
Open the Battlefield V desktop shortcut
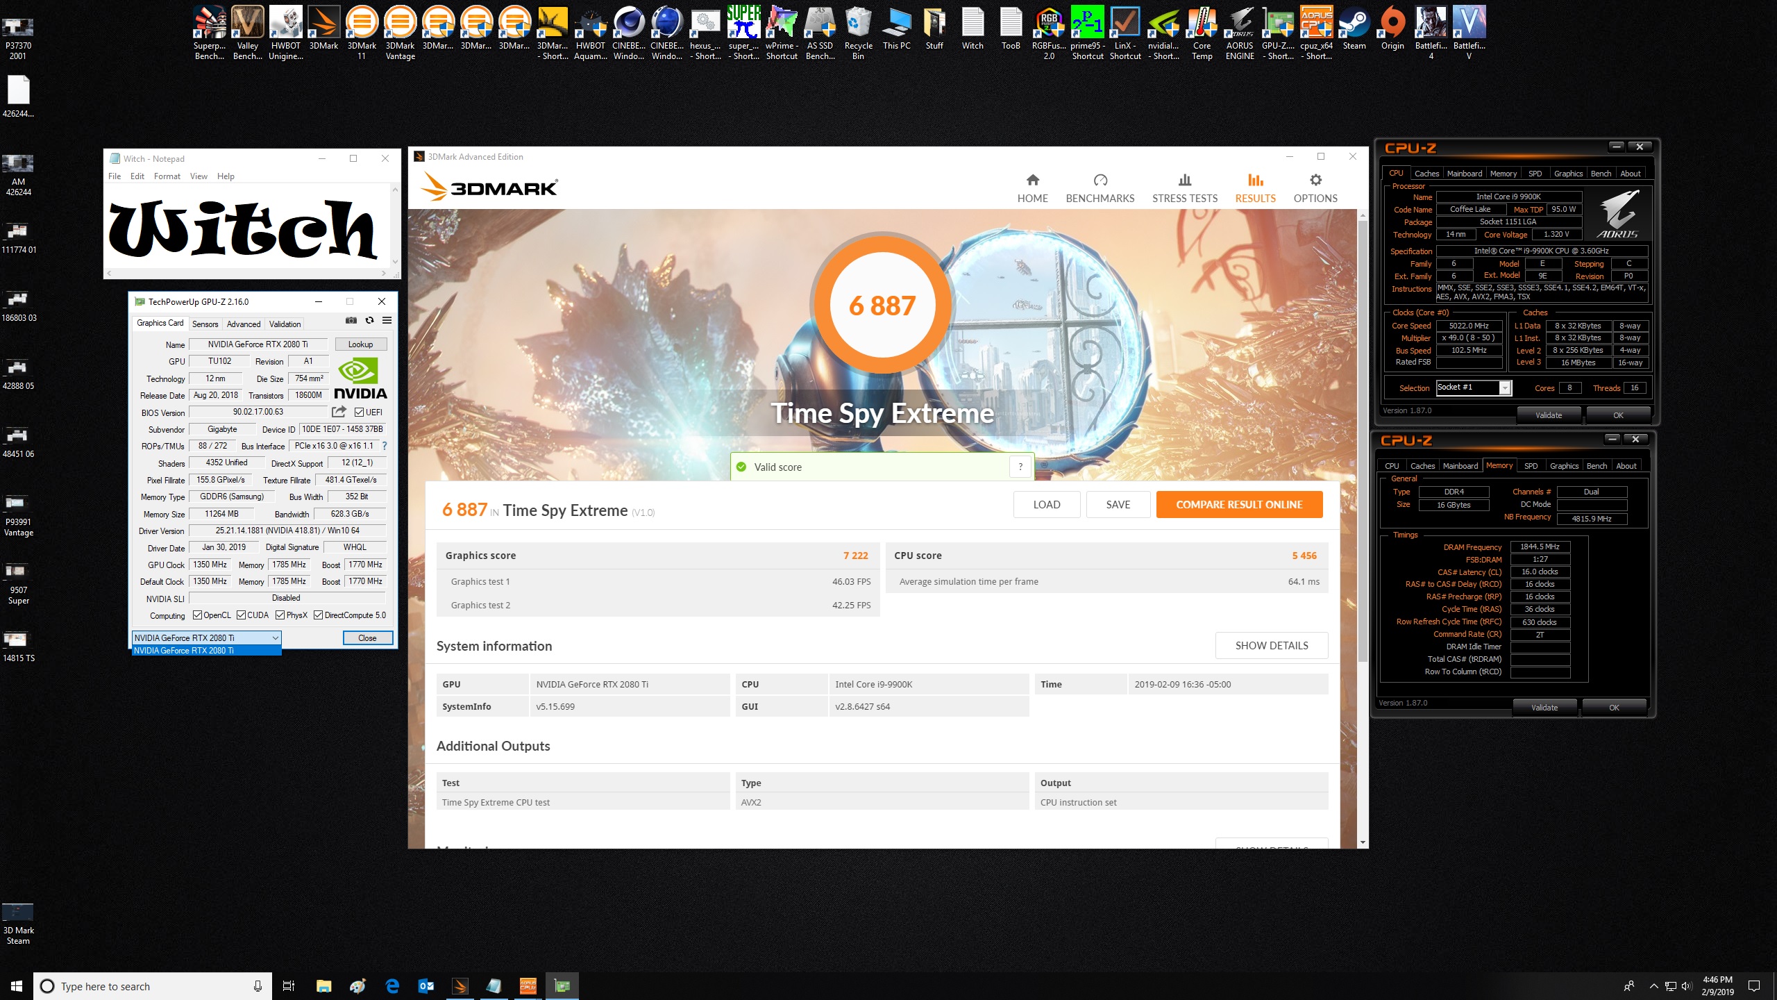tap(1469, 33)
